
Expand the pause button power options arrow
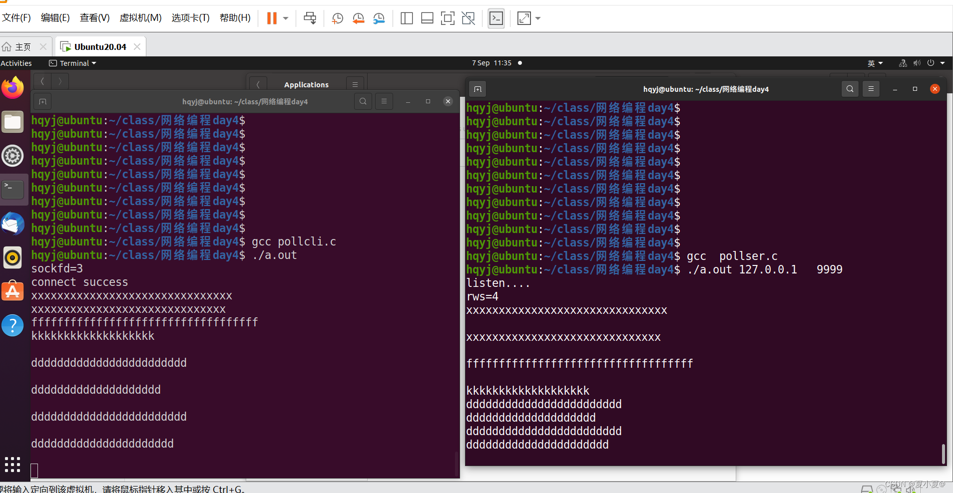286,18
